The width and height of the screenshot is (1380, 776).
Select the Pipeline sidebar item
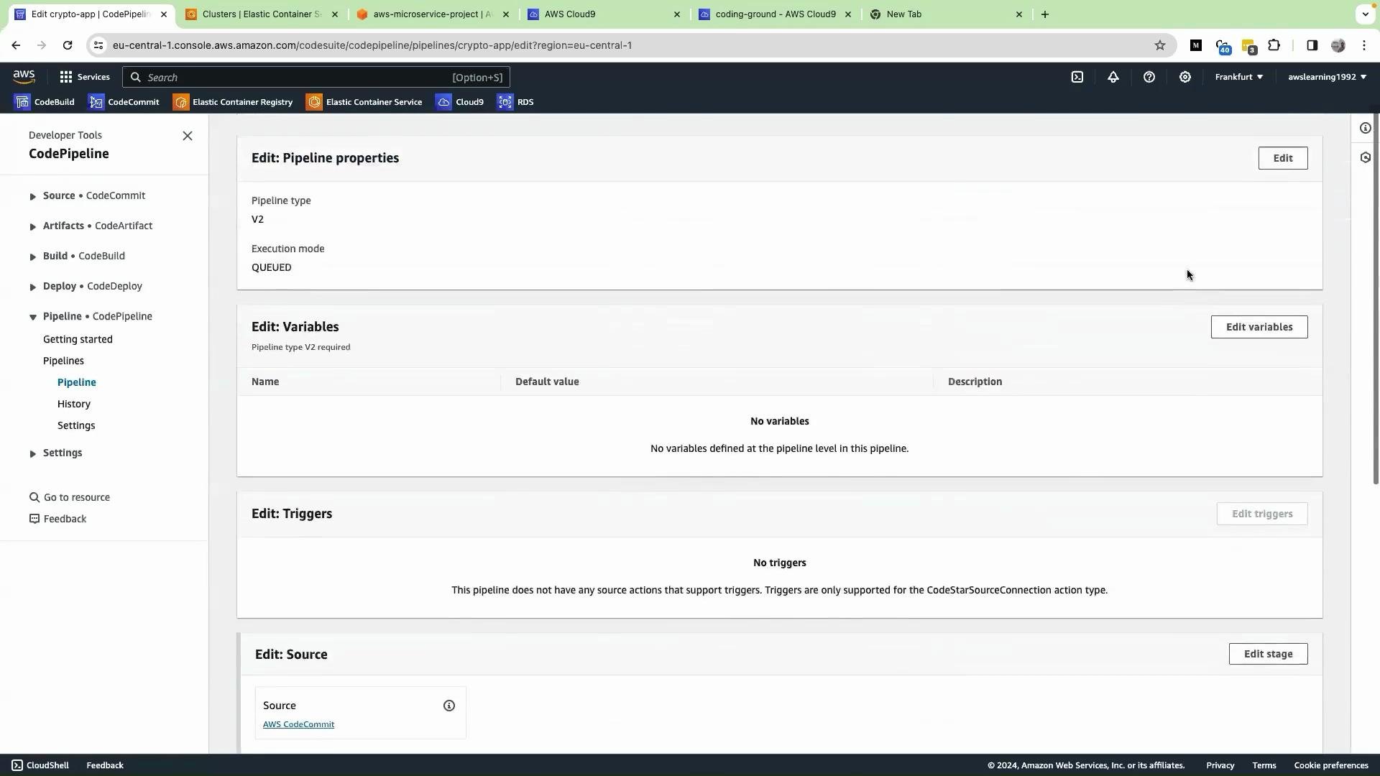coord(77,383)
